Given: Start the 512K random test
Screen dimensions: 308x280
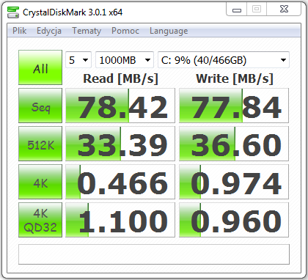Looking at the screenshot, I should (x=40, y=144).
